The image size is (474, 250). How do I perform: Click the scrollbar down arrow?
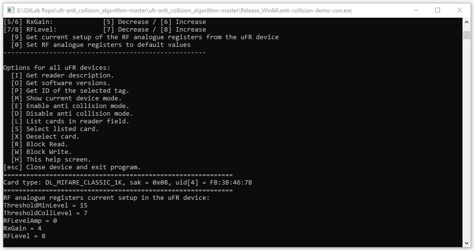(466, 243)
